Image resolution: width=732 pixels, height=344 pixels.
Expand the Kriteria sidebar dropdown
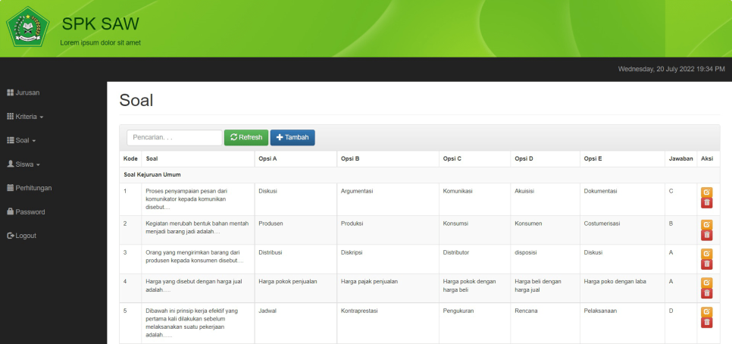25,117
